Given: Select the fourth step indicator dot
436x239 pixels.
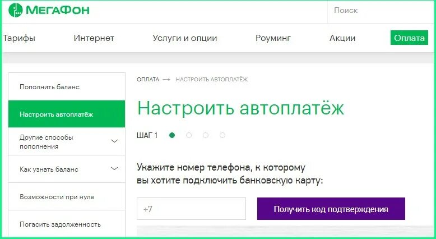Looking at the screenshot, I should point(222,136).
